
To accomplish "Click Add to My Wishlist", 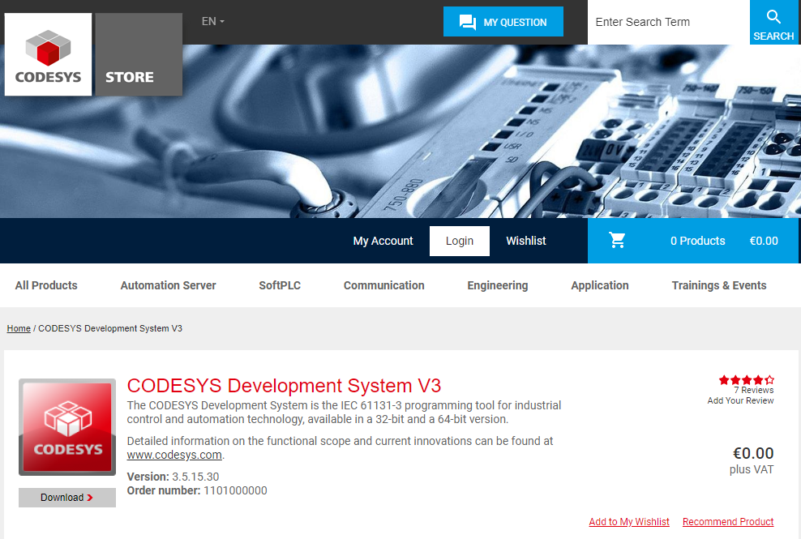I will point(629,522).
